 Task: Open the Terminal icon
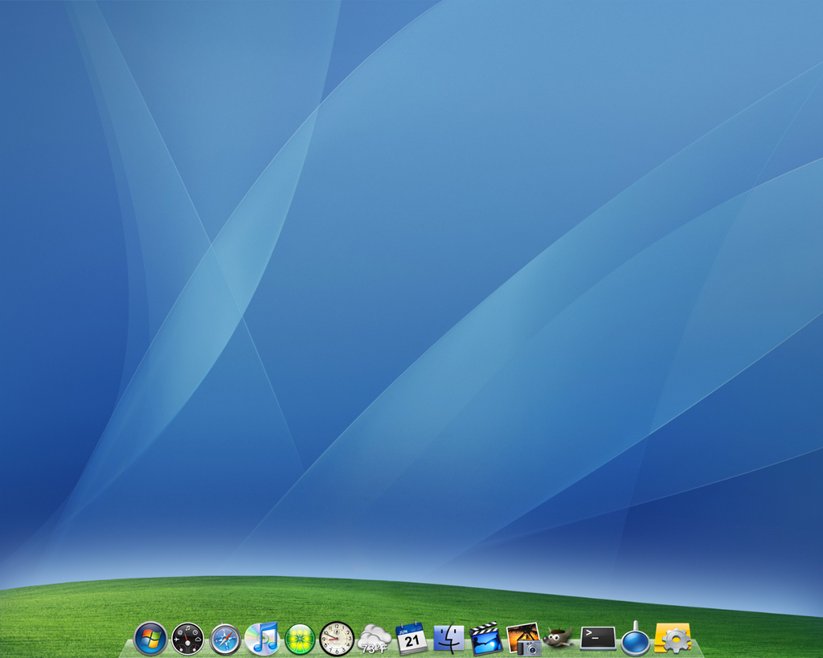[598, 639]
